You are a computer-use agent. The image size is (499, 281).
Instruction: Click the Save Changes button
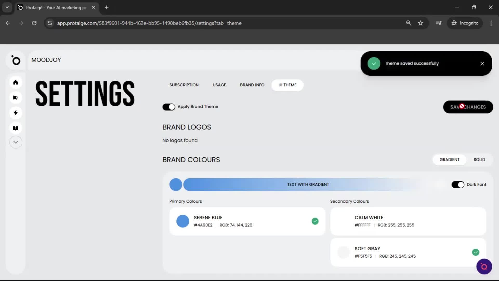pyautogui.click(x=468, y=107)
